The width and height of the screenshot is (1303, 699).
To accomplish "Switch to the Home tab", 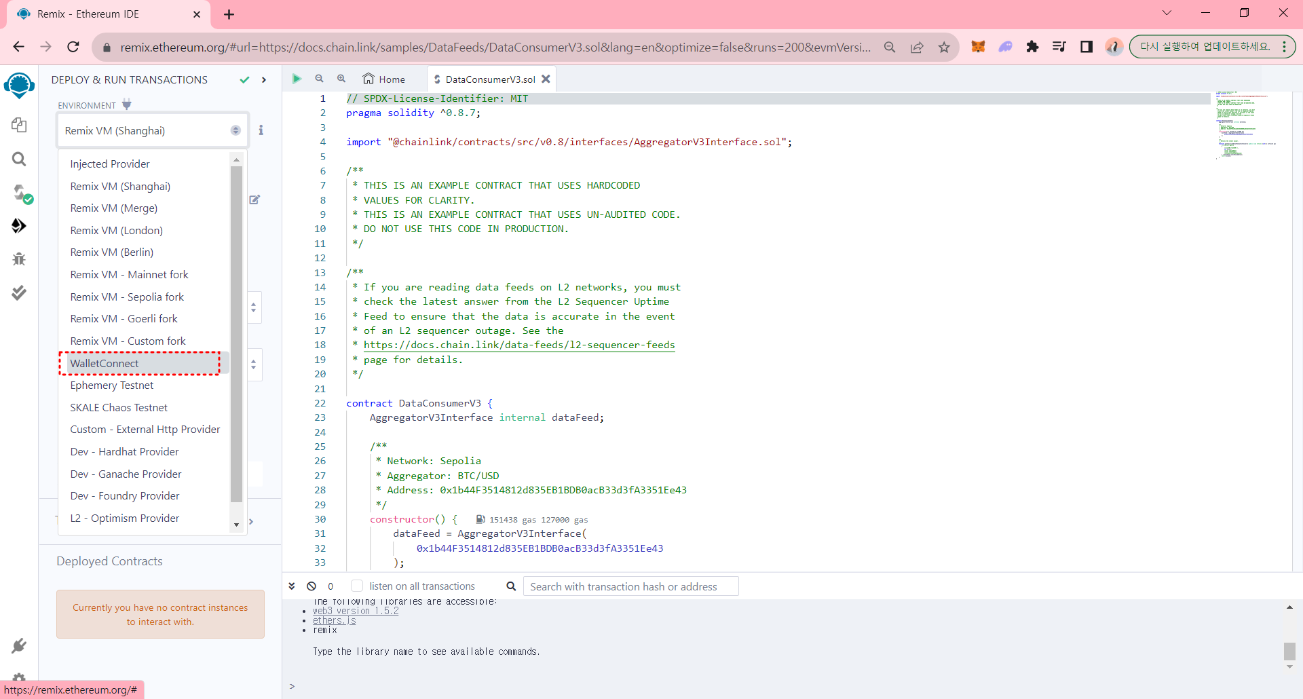I will [384, 79].
